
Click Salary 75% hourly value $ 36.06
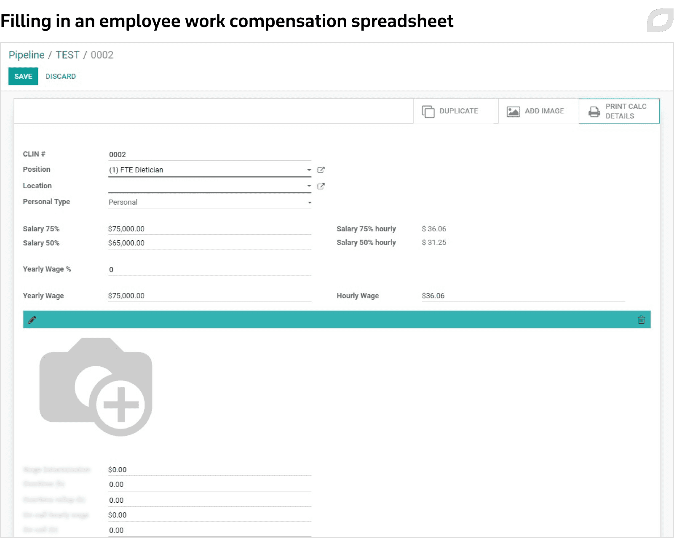pos(434,229)
